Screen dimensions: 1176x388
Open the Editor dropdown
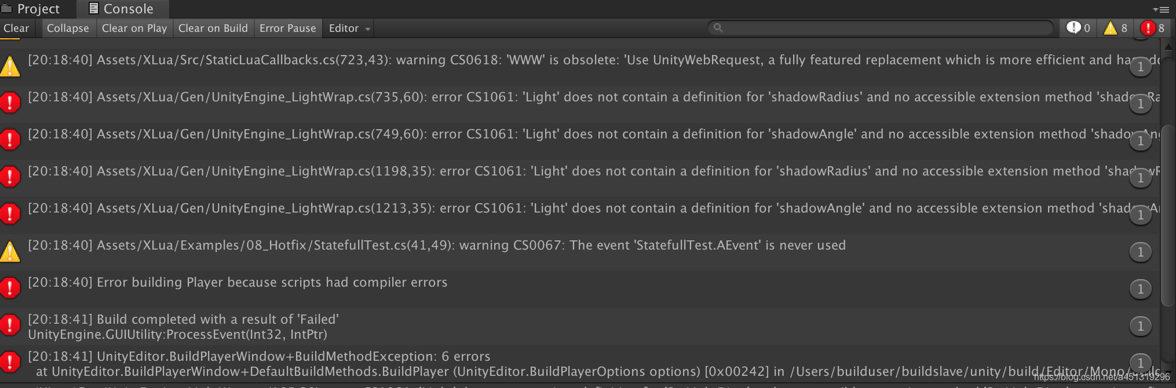pyautogui.click(x=348, y=28)
